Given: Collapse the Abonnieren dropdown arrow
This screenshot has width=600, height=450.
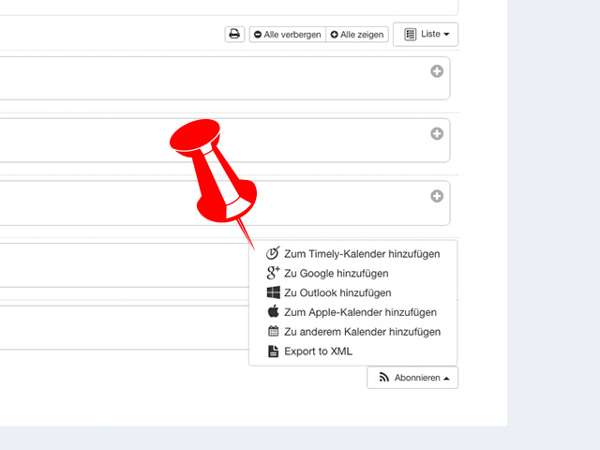Looking at the screenshot, I should click(446, 379).
